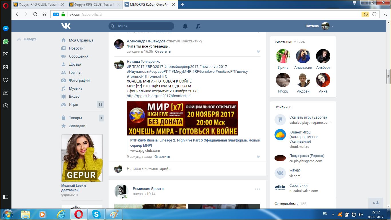Click Ответить under Наташа's comment
This screenshot has height=220, width=391.
162,157
